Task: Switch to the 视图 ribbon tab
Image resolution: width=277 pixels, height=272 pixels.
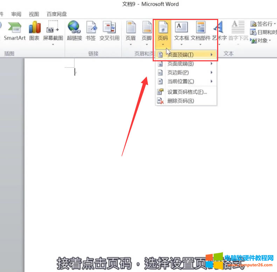Action: point(34,14)
